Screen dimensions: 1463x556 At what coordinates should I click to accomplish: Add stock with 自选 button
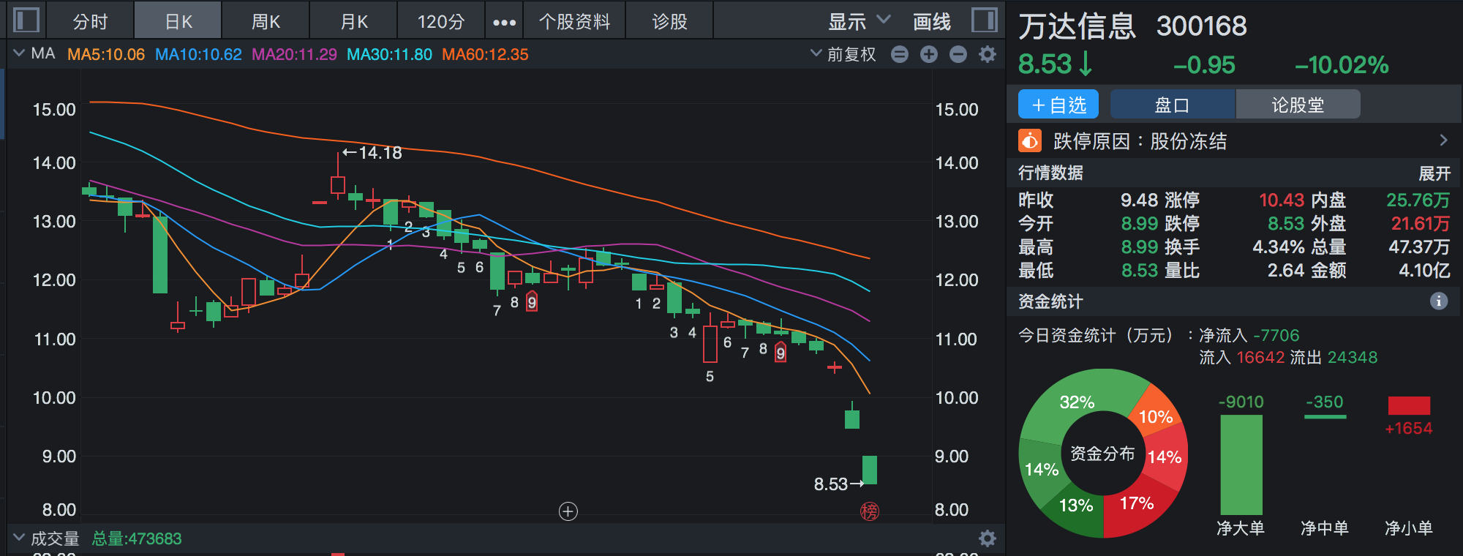click(x=1058, y=105)
